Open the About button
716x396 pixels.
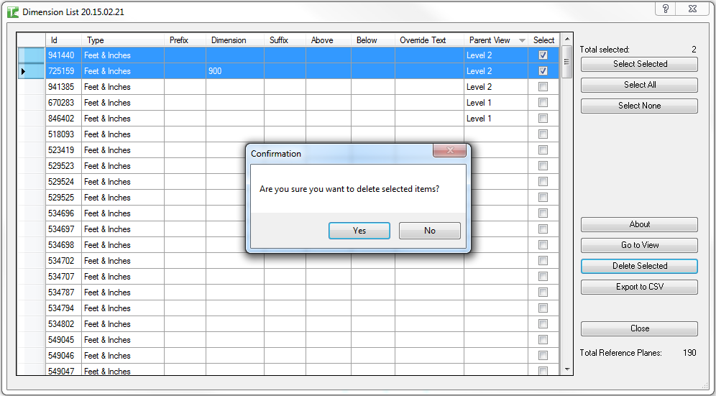click(638, 224)
